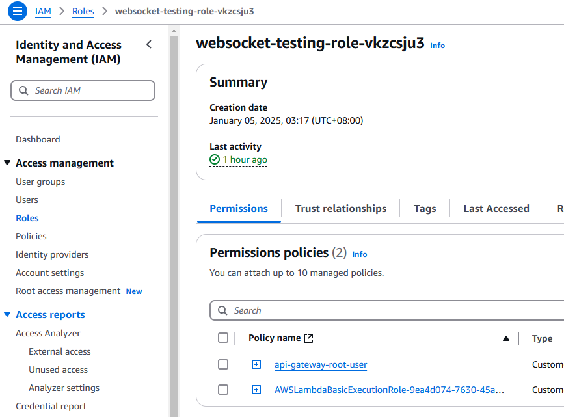This screenshot has height=417, width=564.
Task: Go to IAM in the breadcrumb
Action: 43,11
